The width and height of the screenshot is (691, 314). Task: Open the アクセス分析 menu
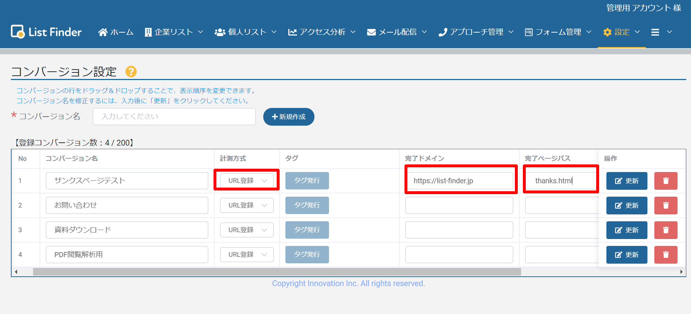[322, 32]
